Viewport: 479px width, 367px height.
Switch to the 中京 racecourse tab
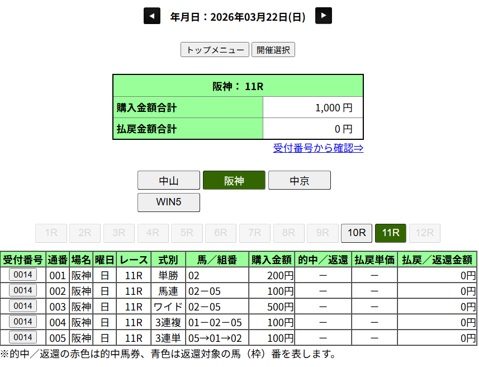[299, 181]
